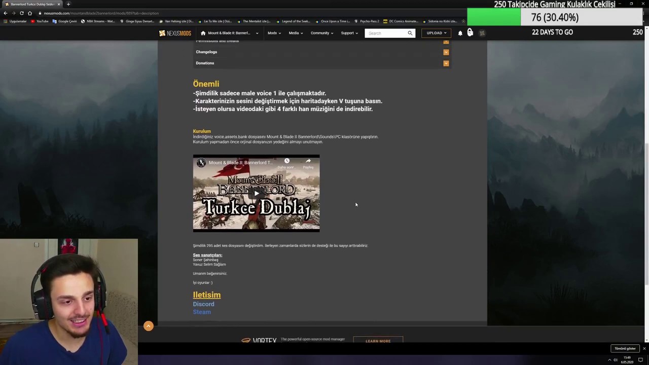This screenshot has width=649, height=365.
Task: Open the Legend of the Seeker bookmark
Action: click(x=293, y=21)
